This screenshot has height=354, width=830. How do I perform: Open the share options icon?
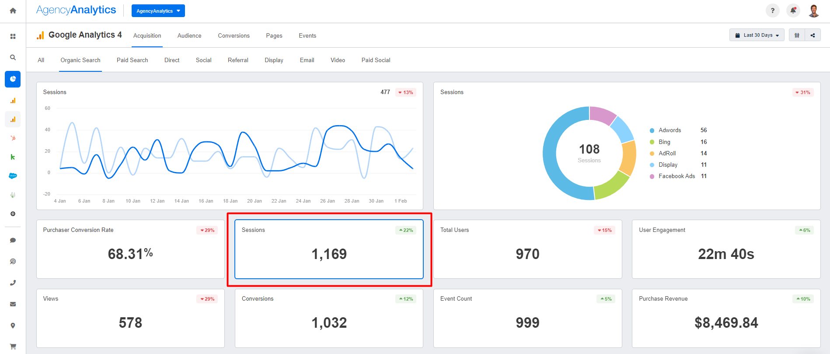point(813,35)
